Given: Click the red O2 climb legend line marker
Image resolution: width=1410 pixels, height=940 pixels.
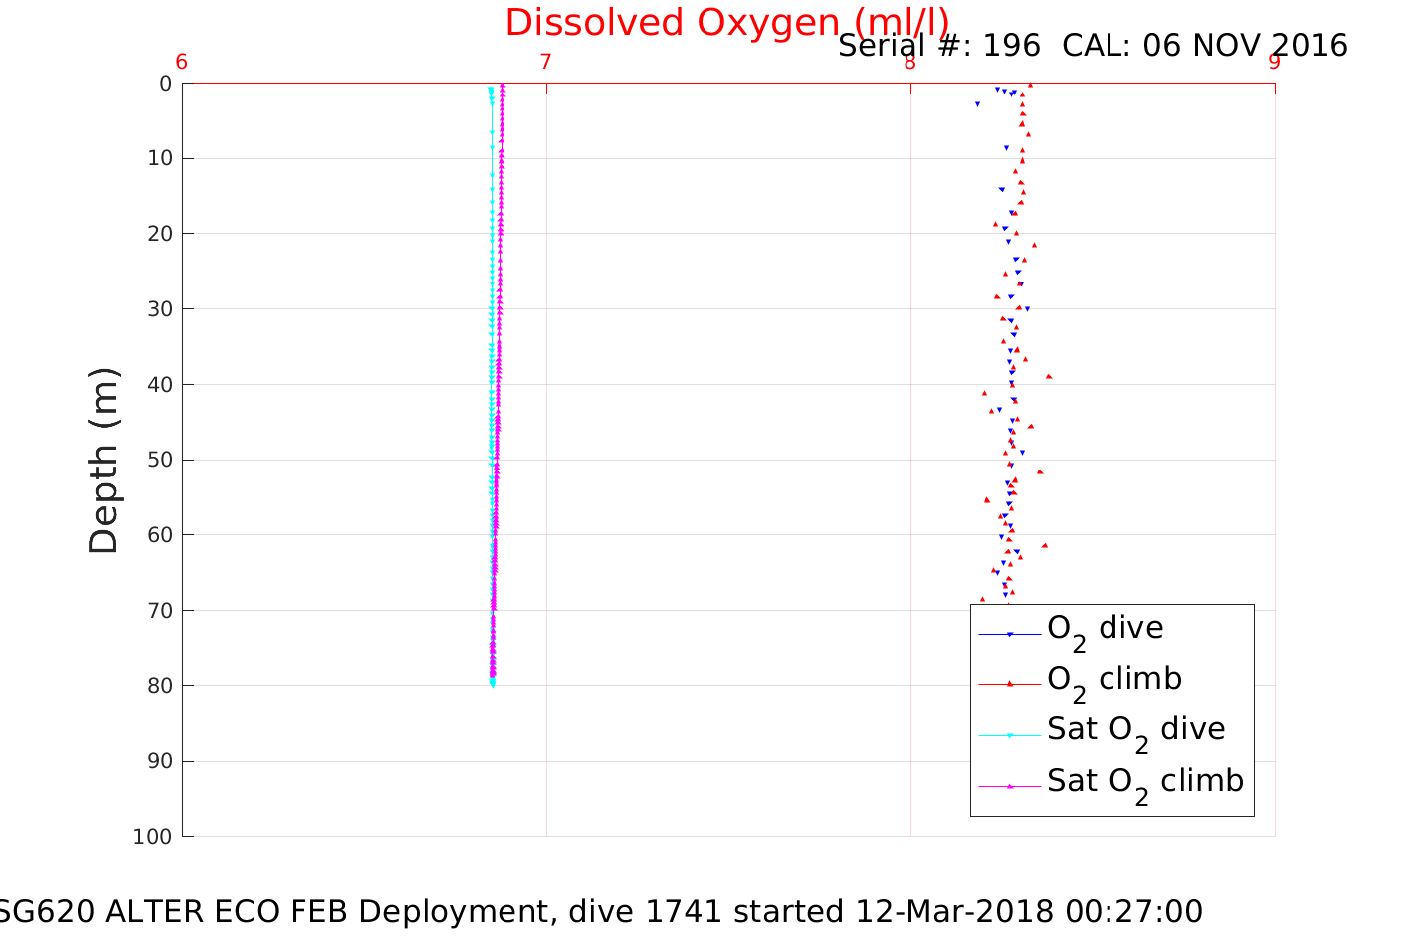Looking at the screenshot, I should click(1010, 684).
